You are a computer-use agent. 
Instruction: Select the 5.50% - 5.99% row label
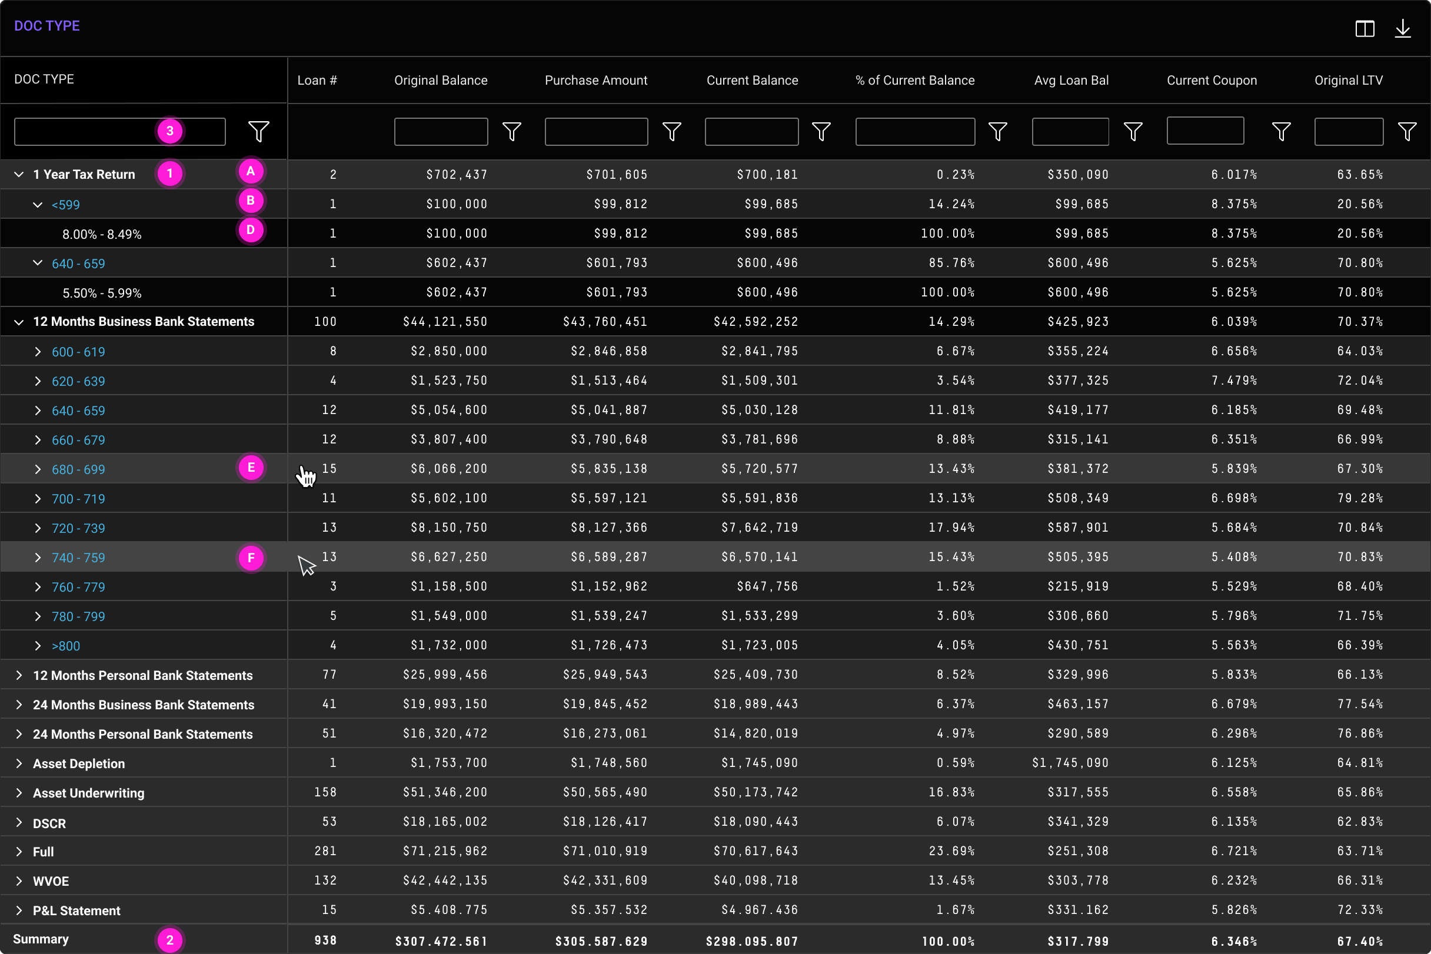[102, 293]
